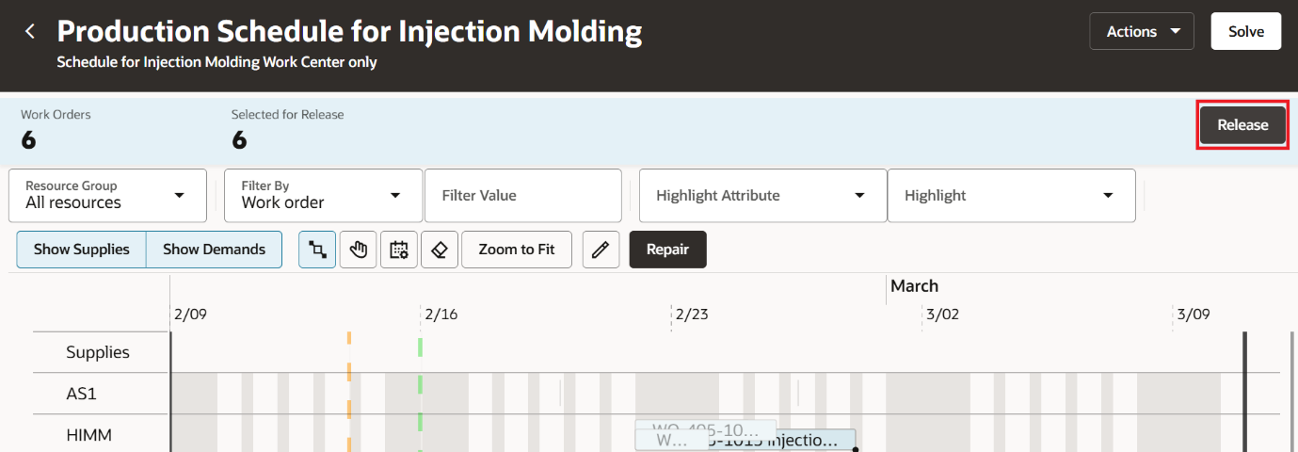Viewport: 1298px width, 452px height.
Task: Open the Highlight dropdown
Action: point(1011,196)
